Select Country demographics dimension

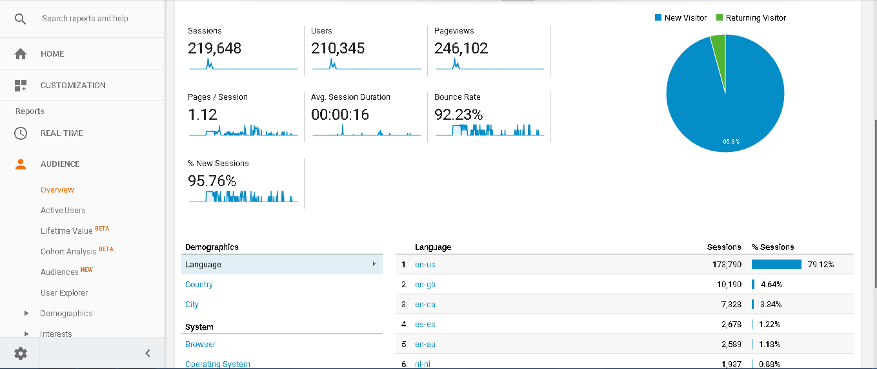(199, 285)
